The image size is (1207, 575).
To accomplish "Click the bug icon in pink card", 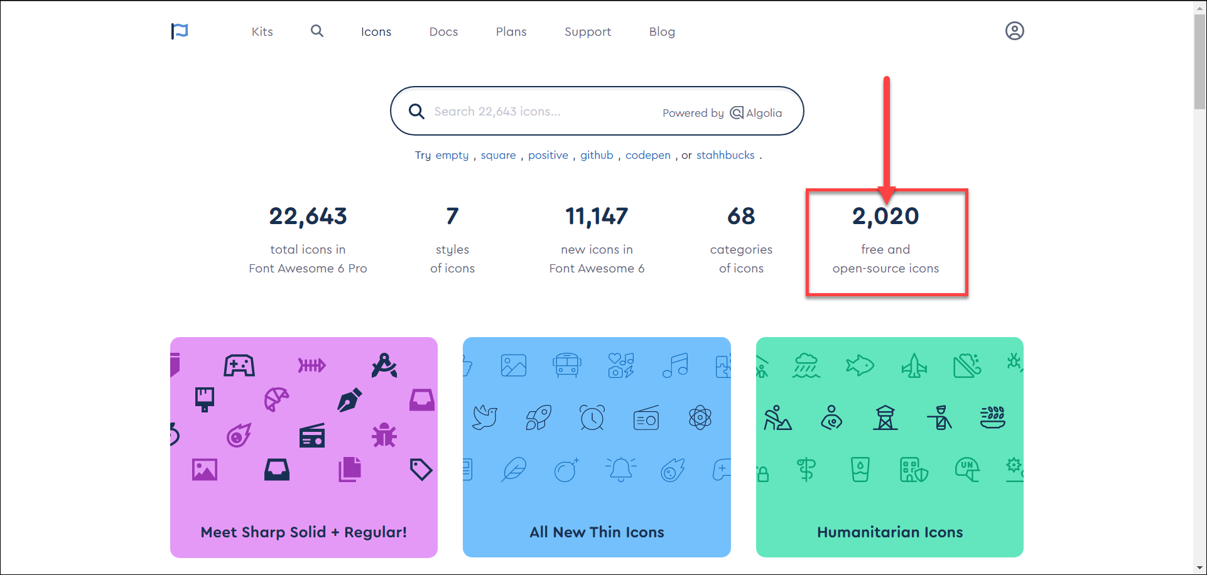I will [x=384, y=435].
